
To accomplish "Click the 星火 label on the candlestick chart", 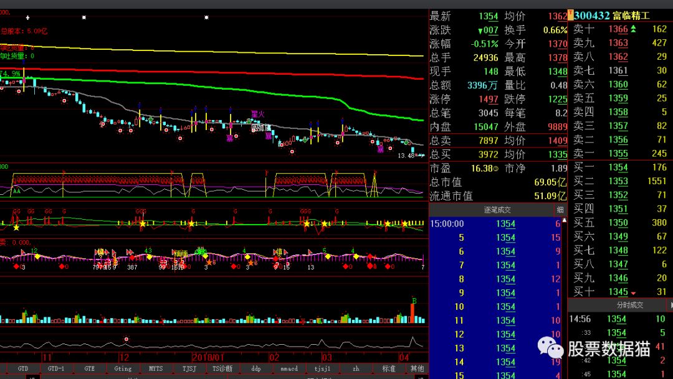I will (x=257, y=114).
